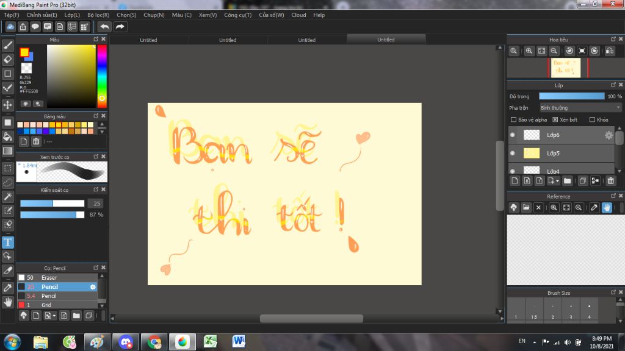This screenshot has width=625, height=351.
Task: Zoom out using the Navigator panel
Action: pos(554,51)
